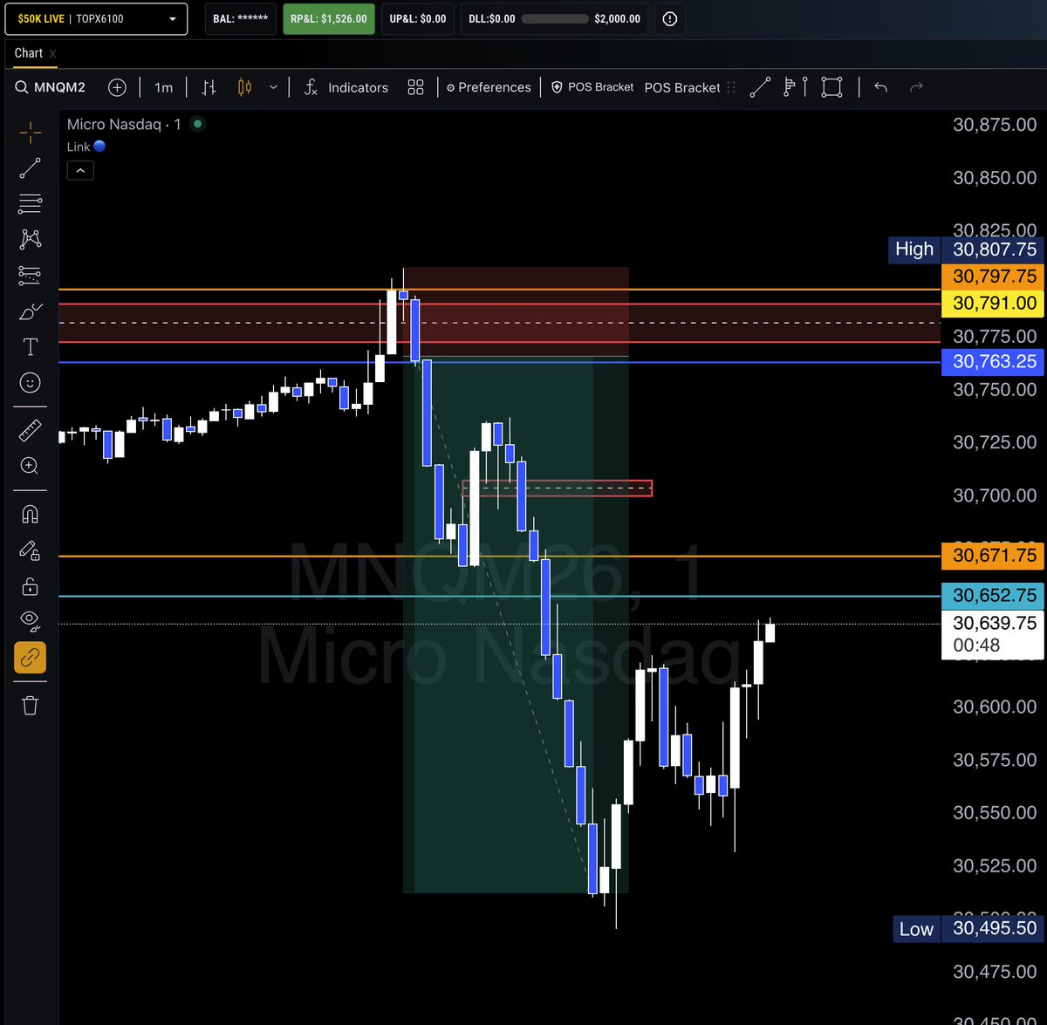1047x1025 pixels.
Task: Select the yellow 30,791.00 price label
Action: pos(993,304)
